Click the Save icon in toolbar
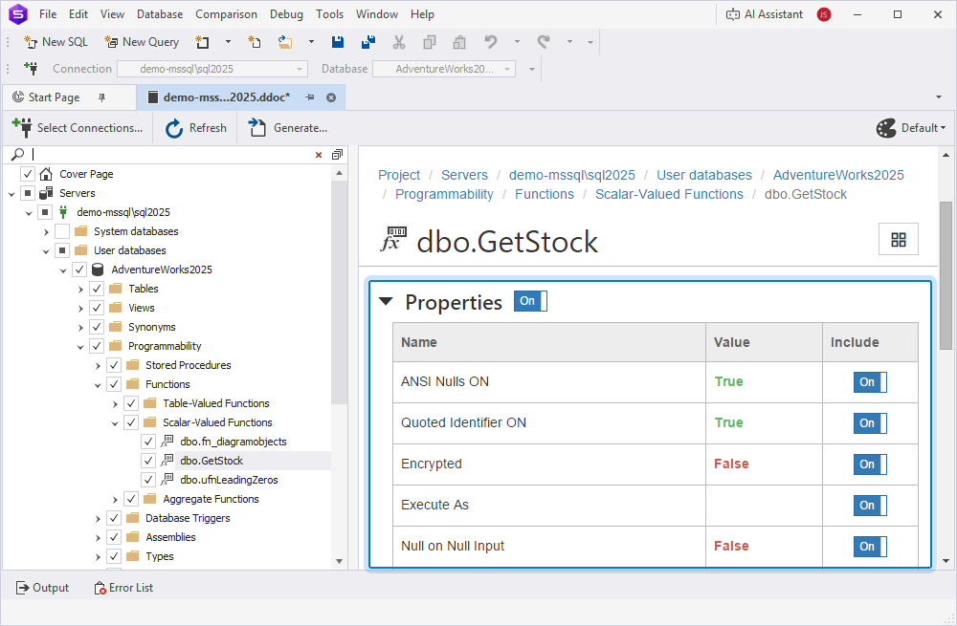Viewport: 957px width, 626px height. coord(338,42)
